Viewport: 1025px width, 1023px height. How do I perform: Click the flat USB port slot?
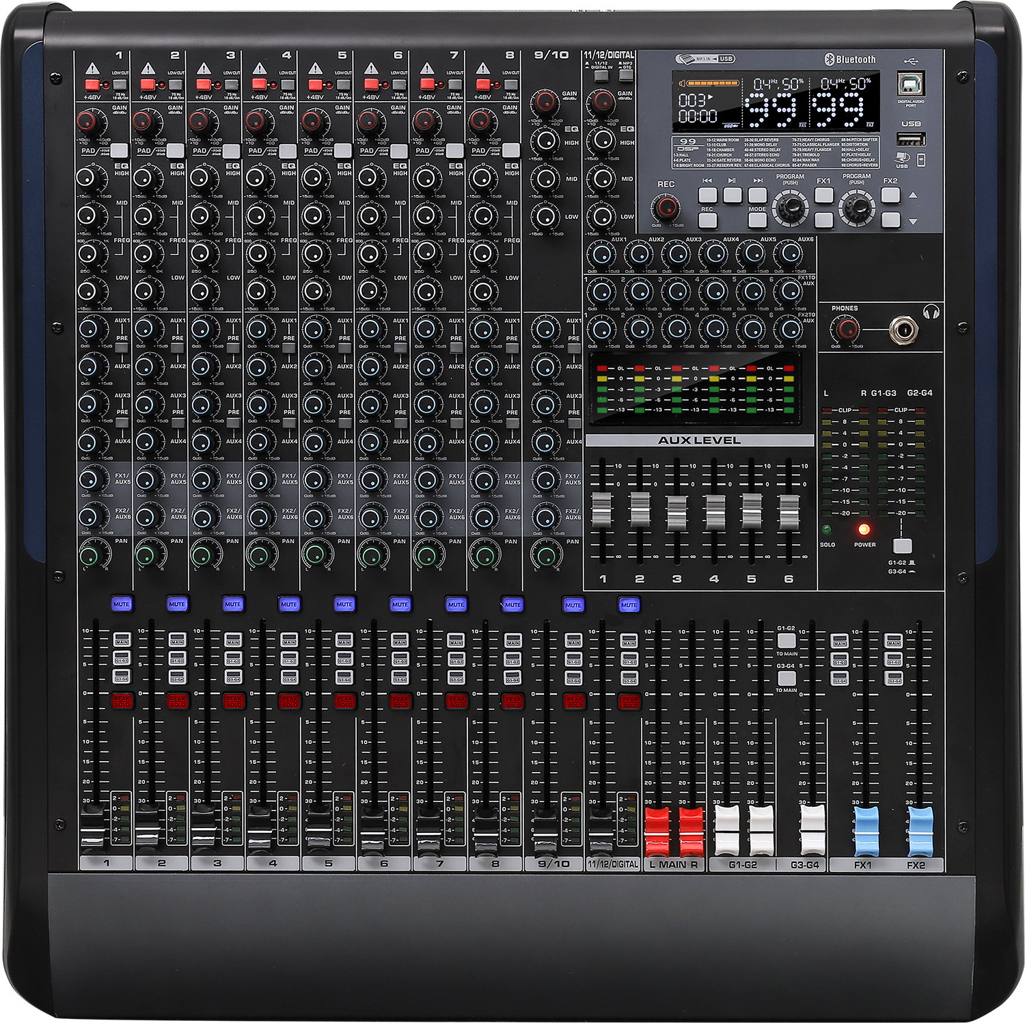pyautogui.click(x=910, y=139)
